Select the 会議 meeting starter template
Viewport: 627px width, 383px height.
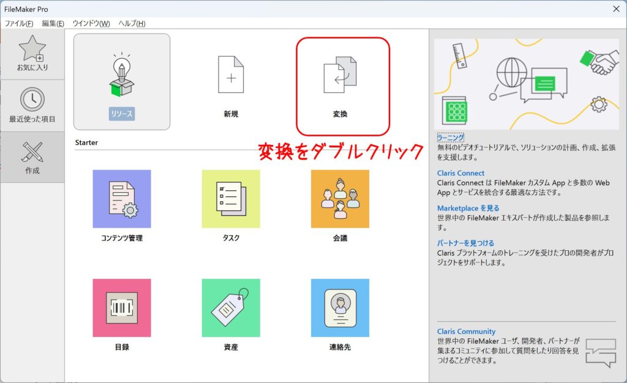[340, 199]
